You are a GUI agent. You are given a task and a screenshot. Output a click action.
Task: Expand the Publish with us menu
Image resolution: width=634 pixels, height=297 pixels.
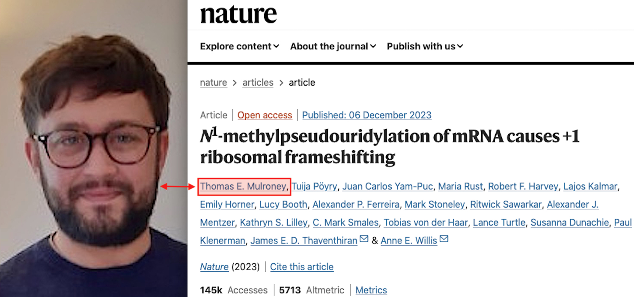(425, 46)
